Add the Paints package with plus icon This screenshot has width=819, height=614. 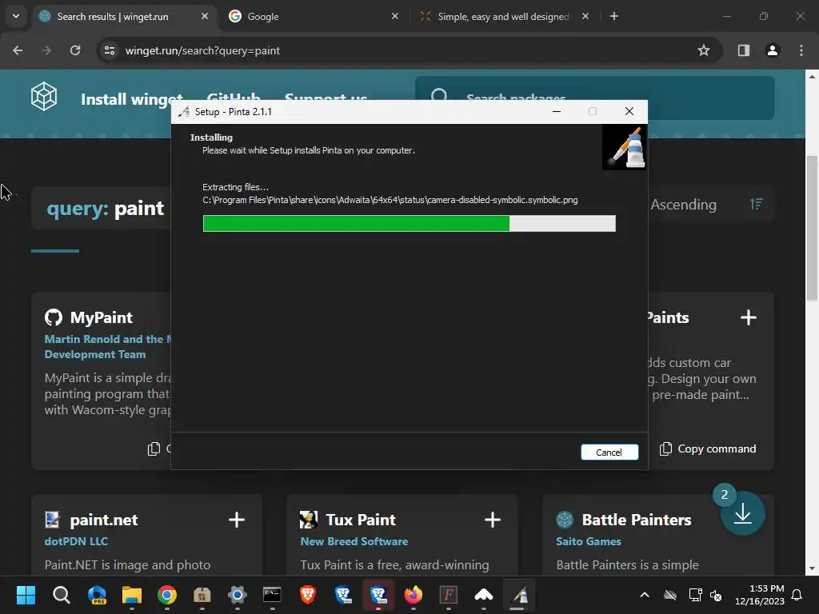(749, 317)
